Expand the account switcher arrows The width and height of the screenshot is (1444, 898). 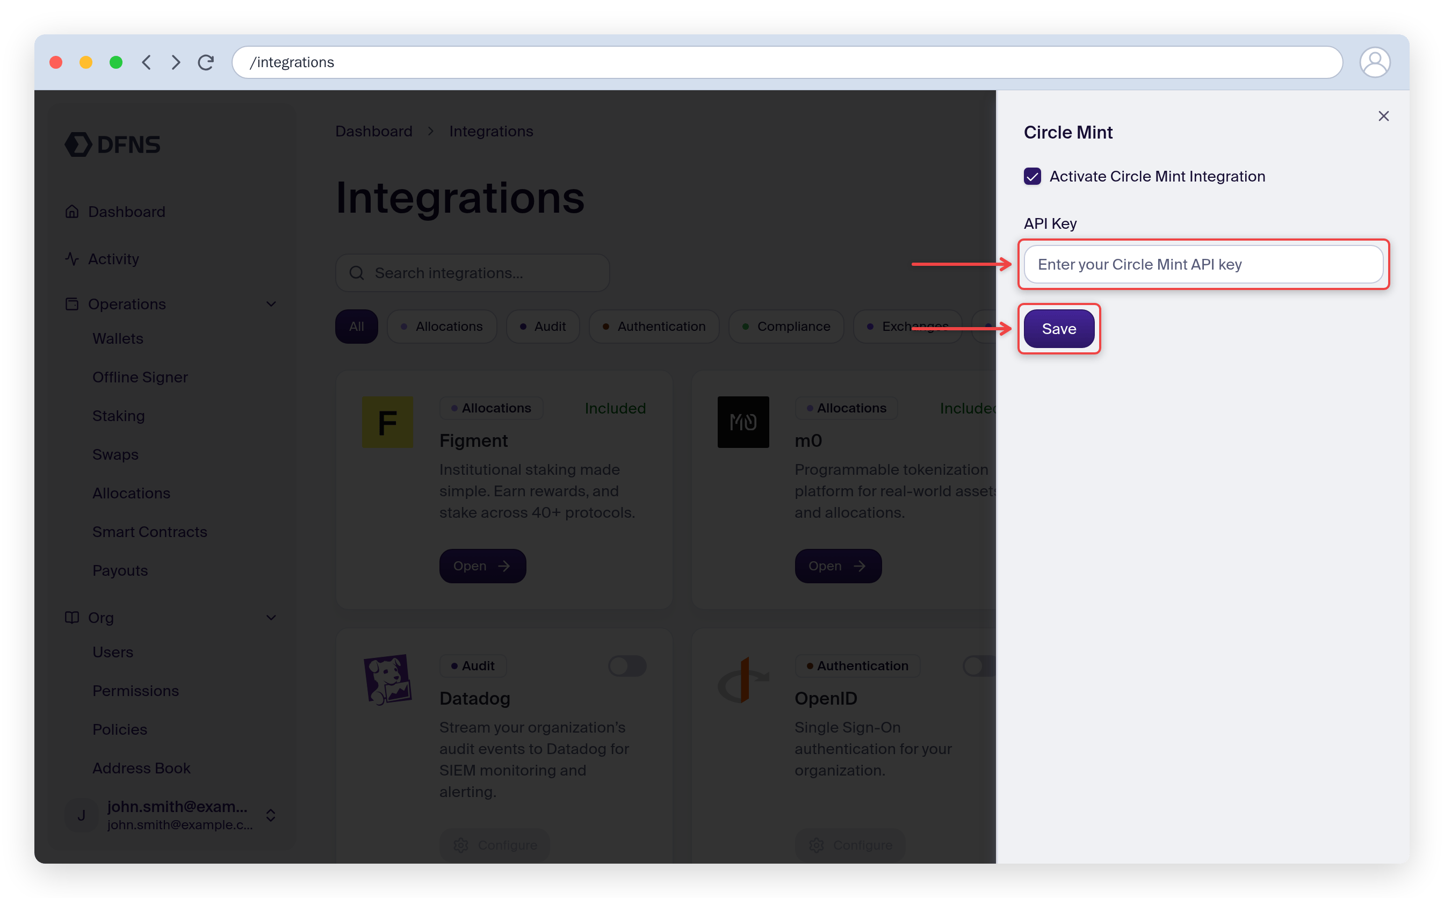click(x=271, y=815)
